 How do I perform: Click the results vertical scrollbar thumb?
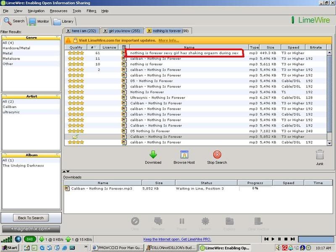tap(329, 93)
